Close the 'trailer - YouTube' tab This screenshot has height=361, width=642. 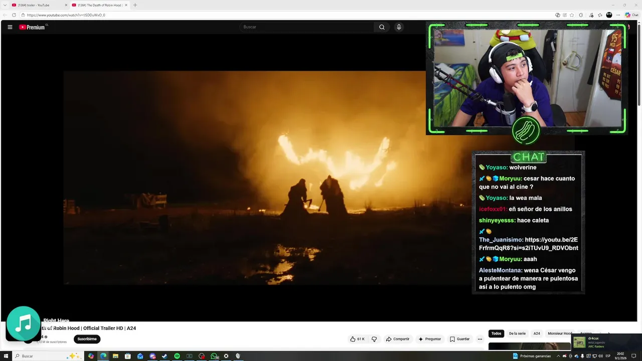(x=66, y=5)
